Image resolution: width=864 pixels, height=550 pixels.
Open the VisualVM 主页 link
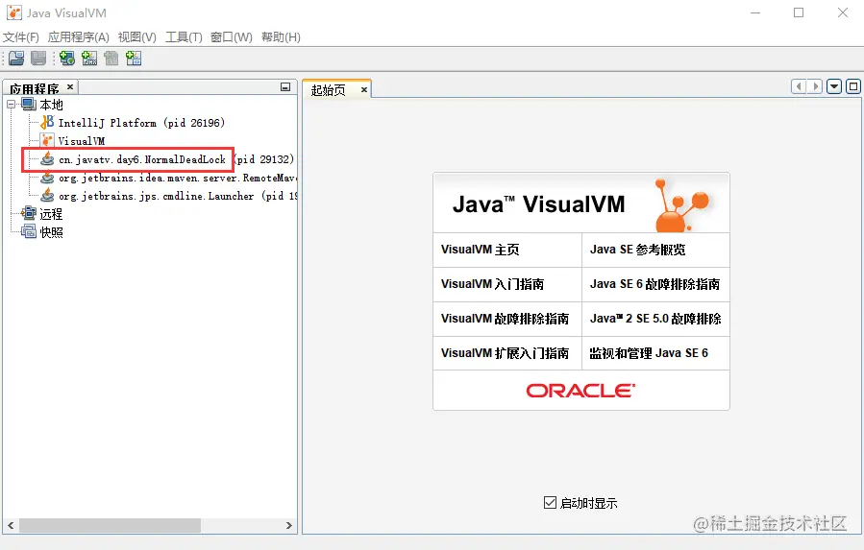coord(480,250)
